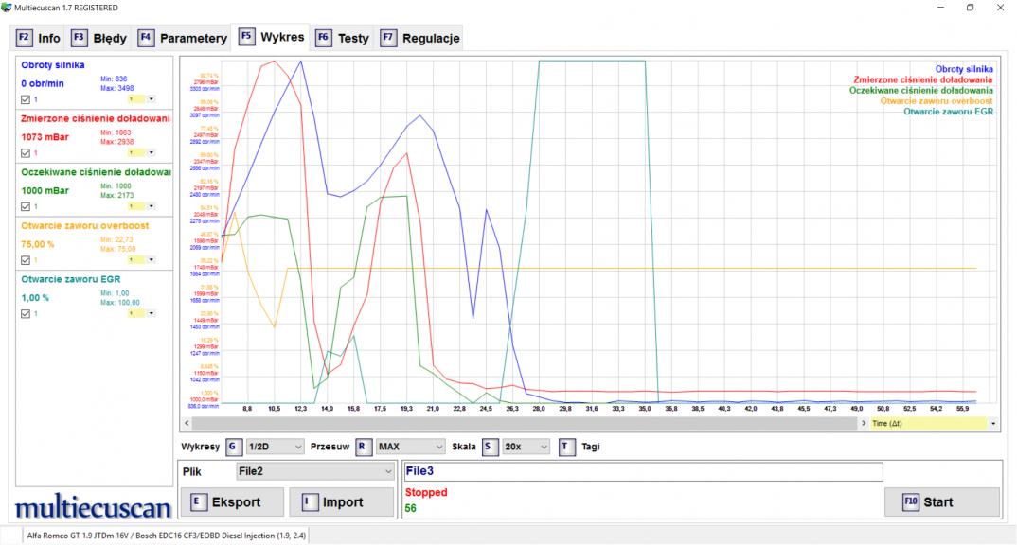Click the File3 filename input field
The image size is (1017, 545).
(x=642, y=471)
